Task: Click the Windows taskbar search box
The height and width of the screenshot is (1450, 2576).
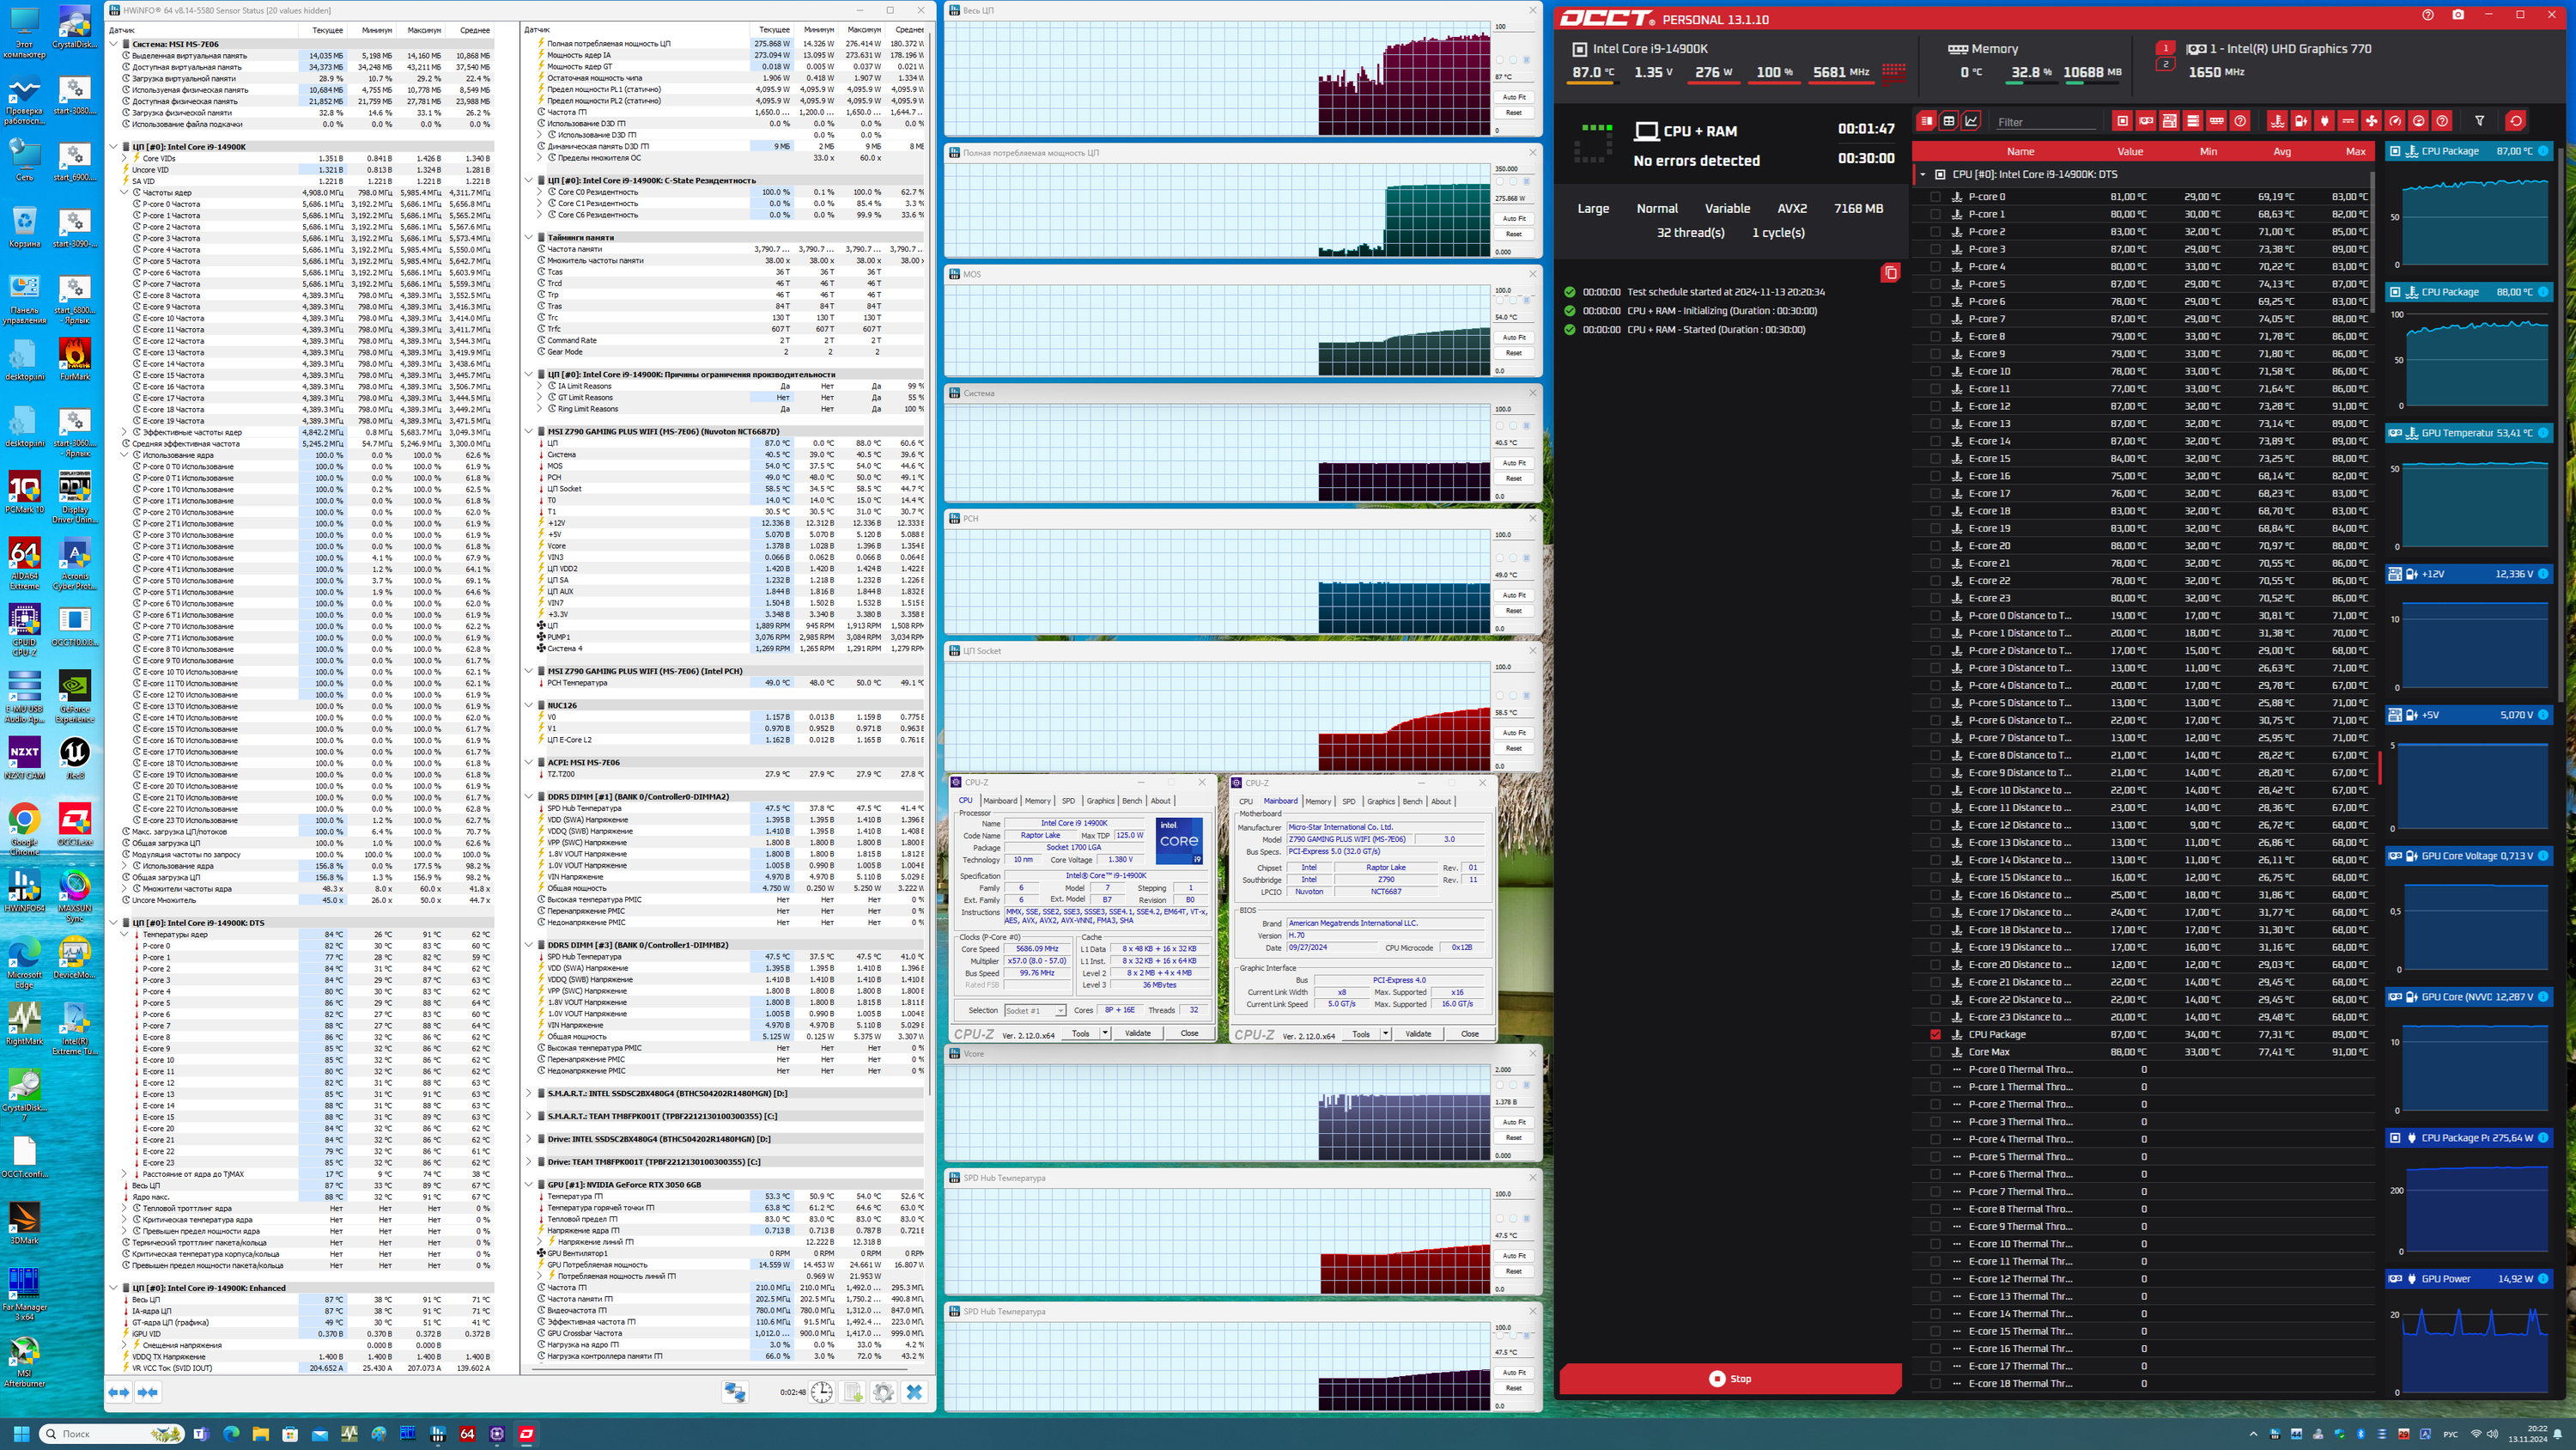Action: (111, 1434)
